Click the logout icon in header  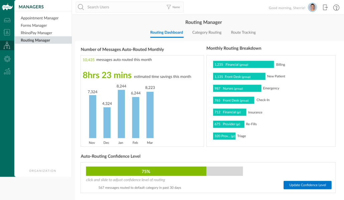pyautogui.click(x=325, y=7)
